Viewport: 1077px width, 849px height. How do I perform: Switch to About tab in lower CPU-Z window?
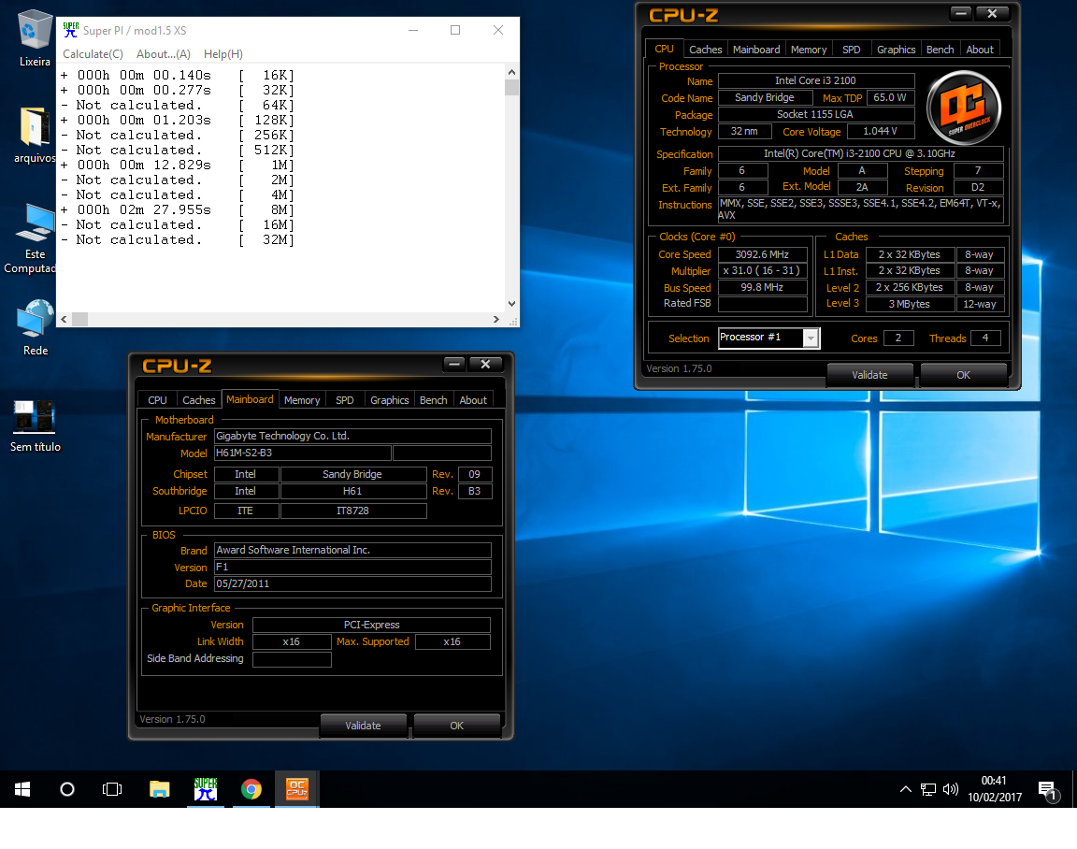(473, 400)
